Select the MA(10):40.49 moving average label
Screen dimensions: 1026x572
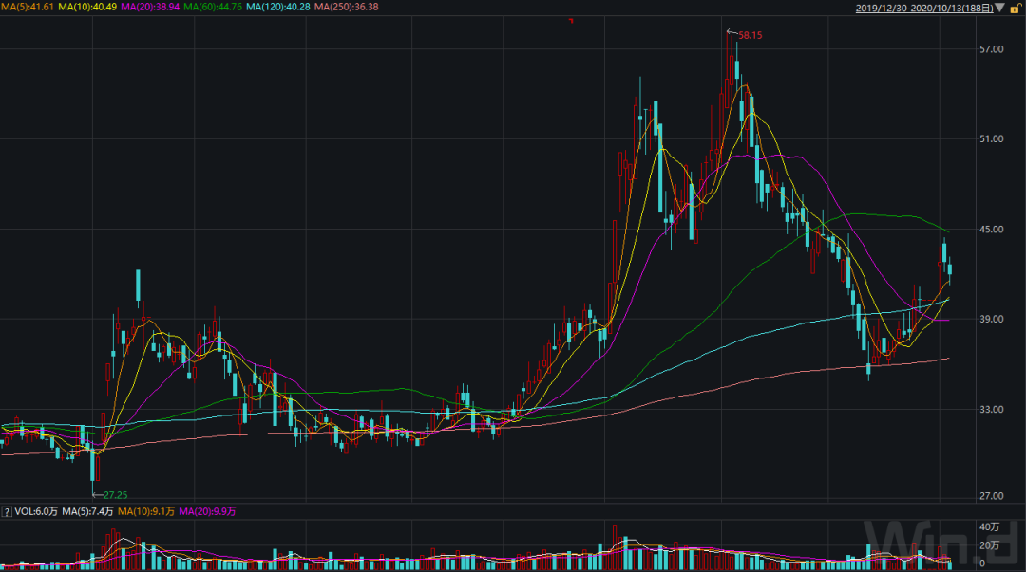point(87,7)
